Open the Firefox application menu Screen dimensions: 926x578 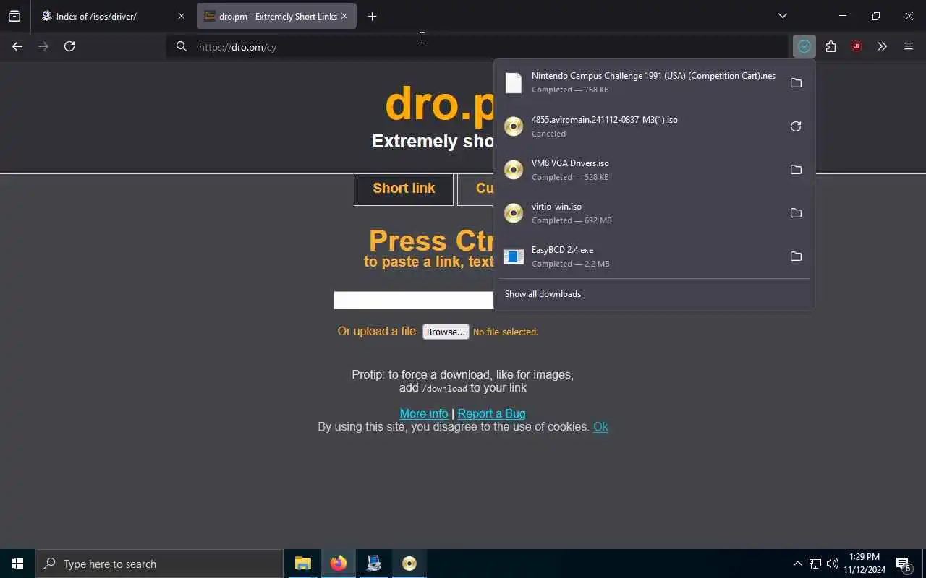click(x=909, y=46)
